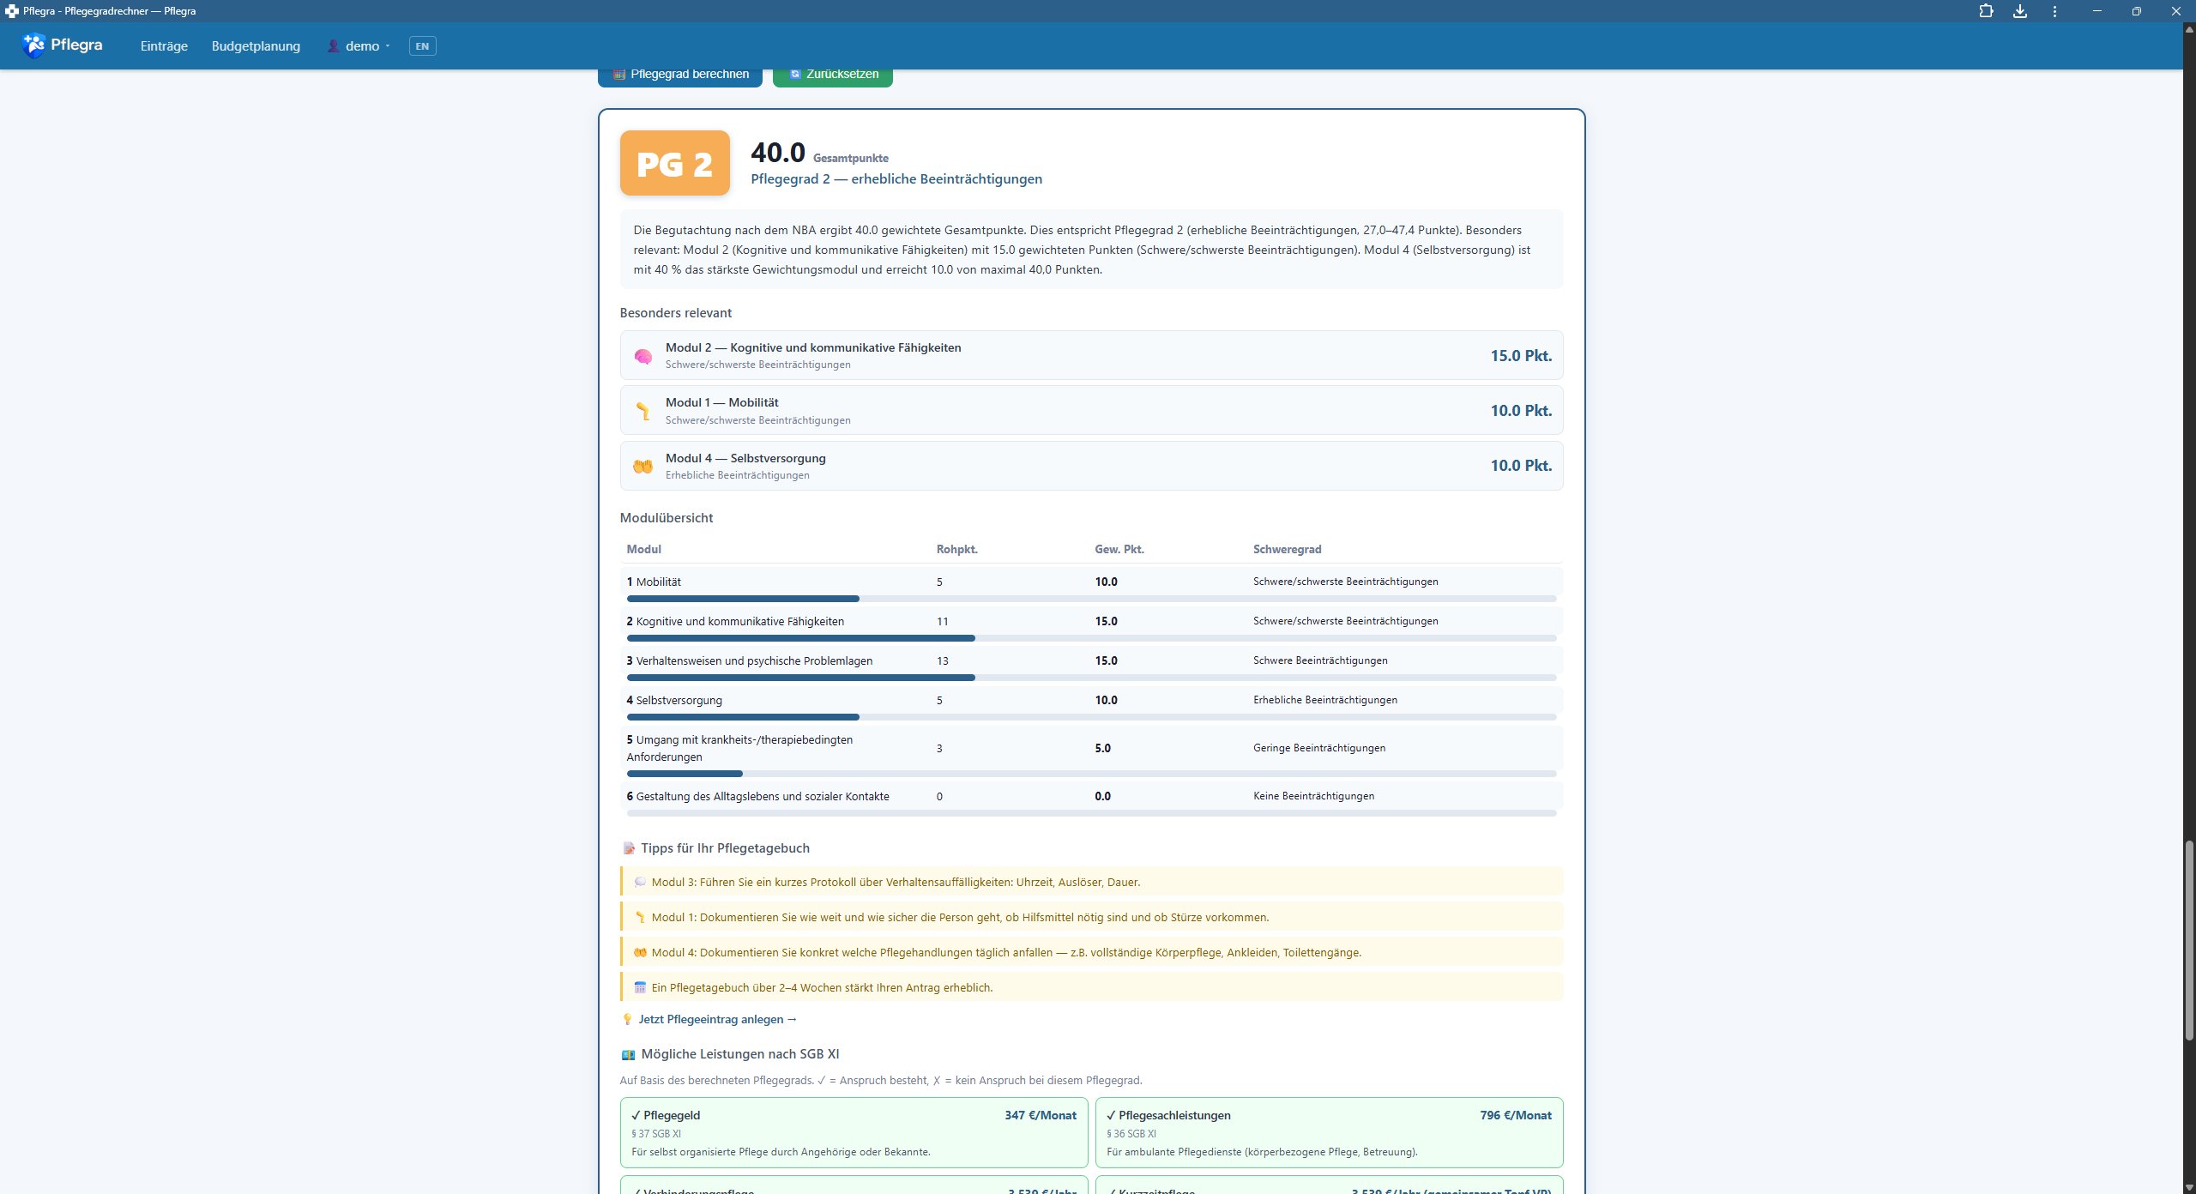Click the lightbulb icon before Pflegeeintrag link

[627, 1019]
